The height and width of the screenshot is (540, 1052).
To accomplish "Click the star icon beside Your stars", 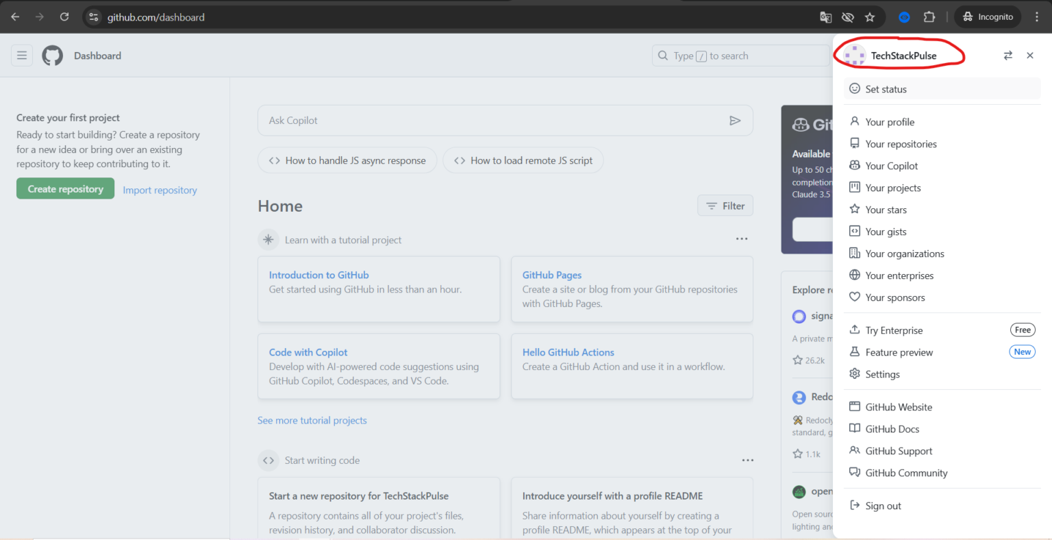I will (854, 209).
